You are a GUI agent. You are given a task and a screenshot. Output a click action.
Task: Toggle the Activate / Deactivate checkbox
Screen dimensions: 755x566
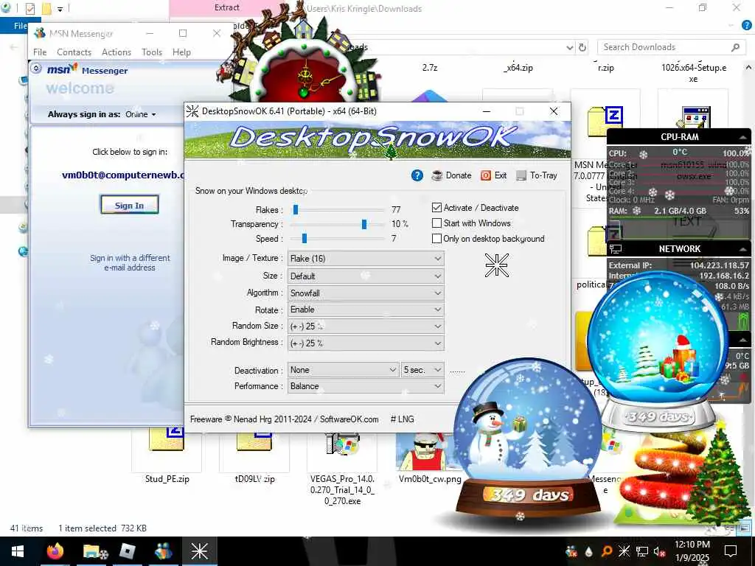click(x=436, y=207)
